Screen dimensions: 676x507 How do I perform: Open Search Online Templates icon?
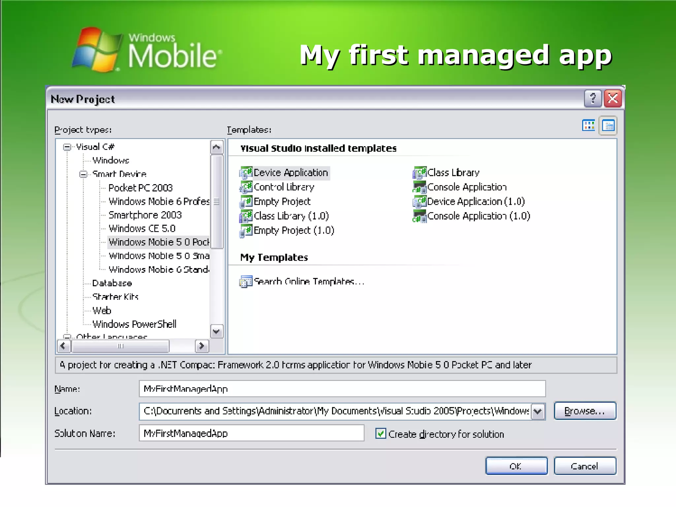tap(246, 282)
